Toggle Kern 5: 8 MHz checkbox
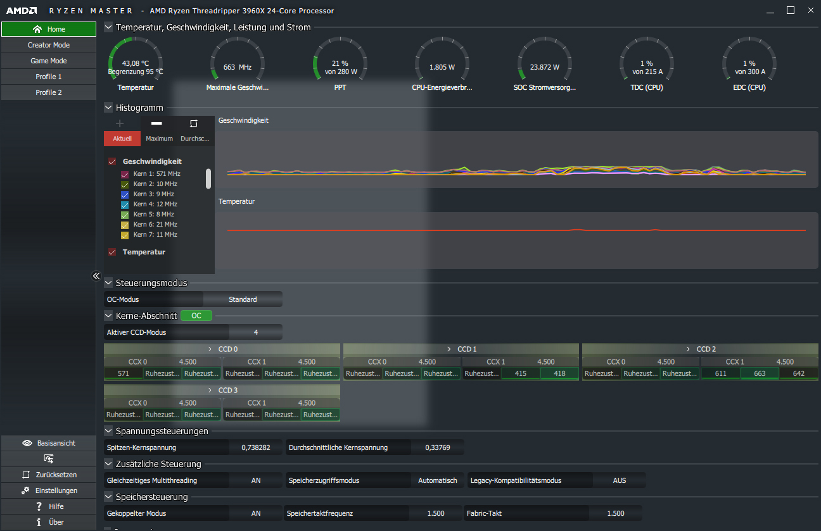The image size is (821, 531). click(x=125, y=215)
